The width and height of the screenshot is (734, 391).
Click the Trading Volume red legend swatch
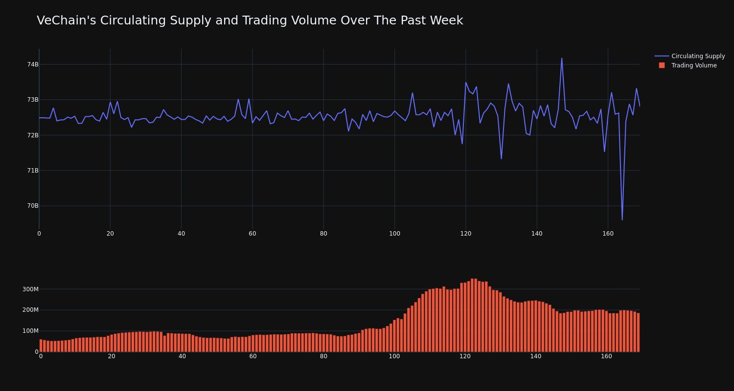coord(662,65)
